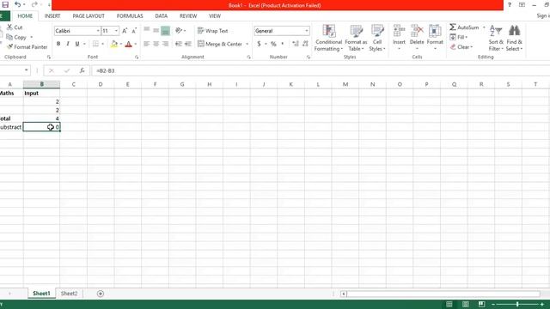Open the Calibri font name dropdown
Viewport: 550px width, 309px height.
point(98,31)
